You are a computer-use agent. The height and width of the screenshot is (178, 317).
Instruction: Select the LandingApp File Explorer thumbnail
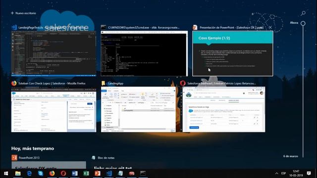click(x=138, y=109)
